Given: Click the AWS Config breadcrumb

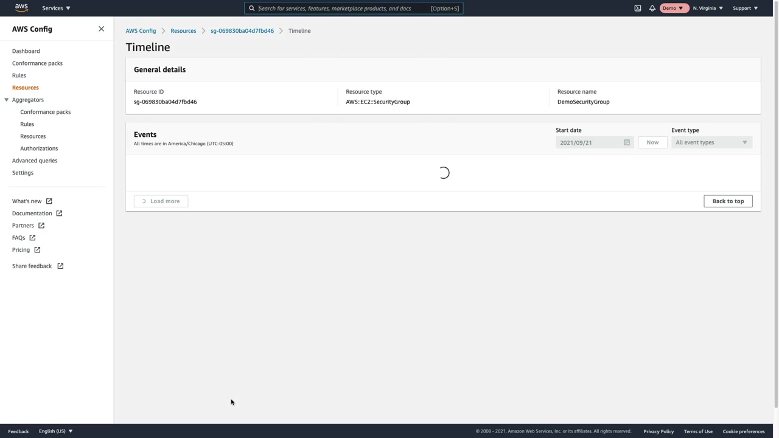Looking at the screenshot, I should [141, 31].
